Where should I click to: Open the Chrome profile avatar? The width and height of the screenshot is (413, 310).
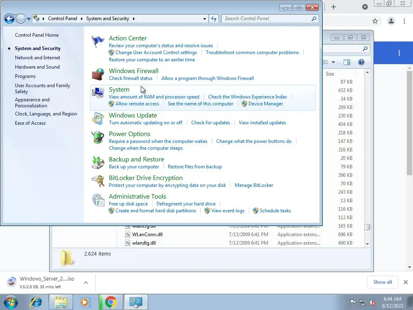[391, 21]
